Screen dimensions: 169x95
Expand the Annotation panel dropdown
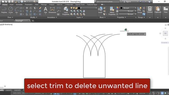coord(52,17)
